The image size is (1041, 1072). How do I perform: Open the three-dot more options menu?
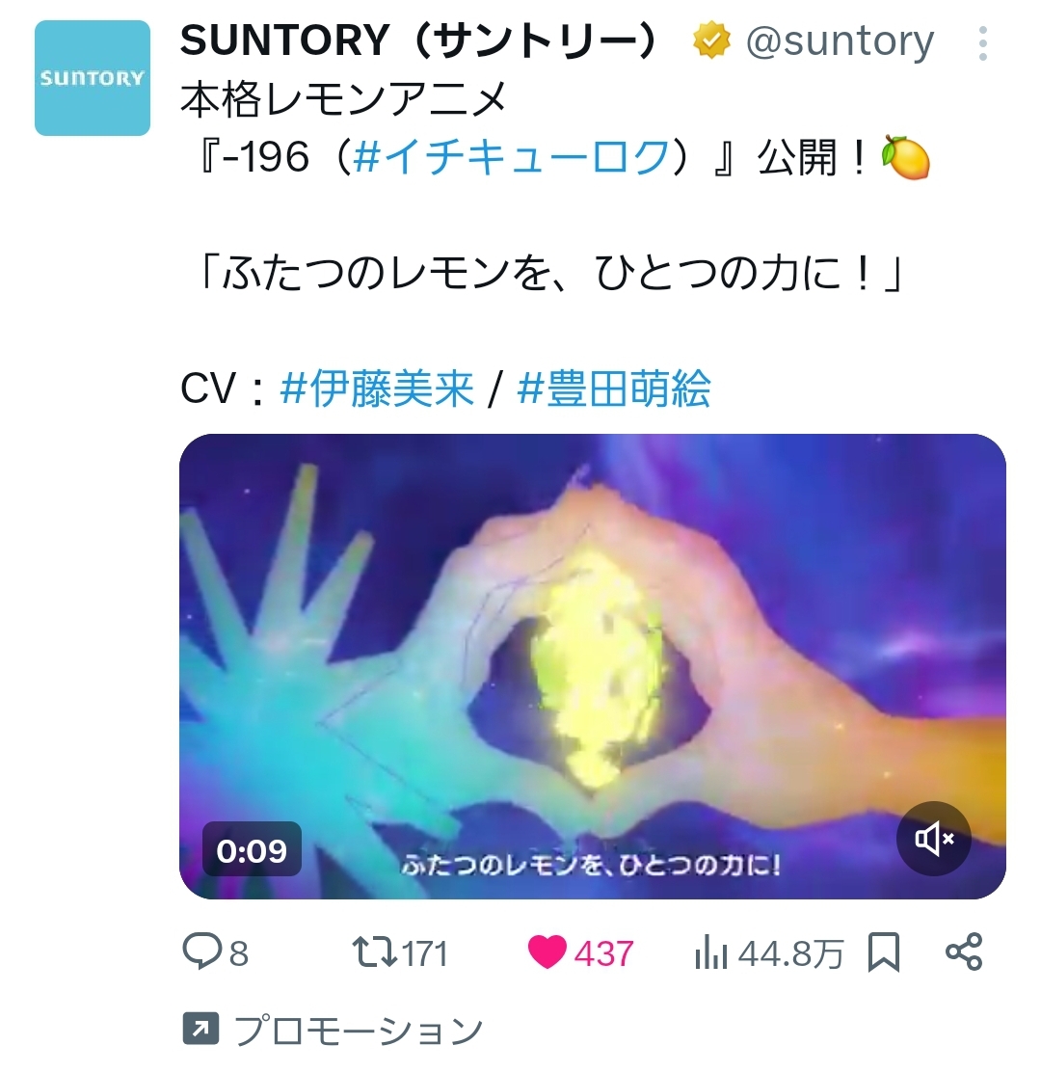[x=983, y=43]
